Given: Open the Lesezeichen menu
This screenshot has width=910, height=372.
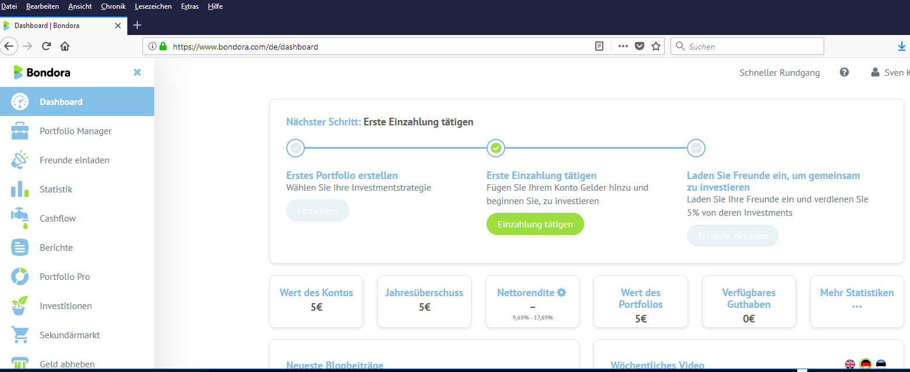Looking at the screenshot, I should coord(153,6).
